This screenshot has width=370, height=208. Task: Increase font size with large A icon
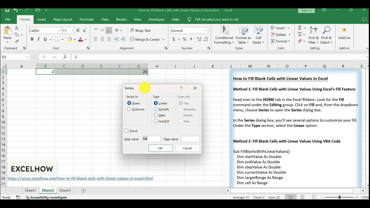(x=78, y=30)
